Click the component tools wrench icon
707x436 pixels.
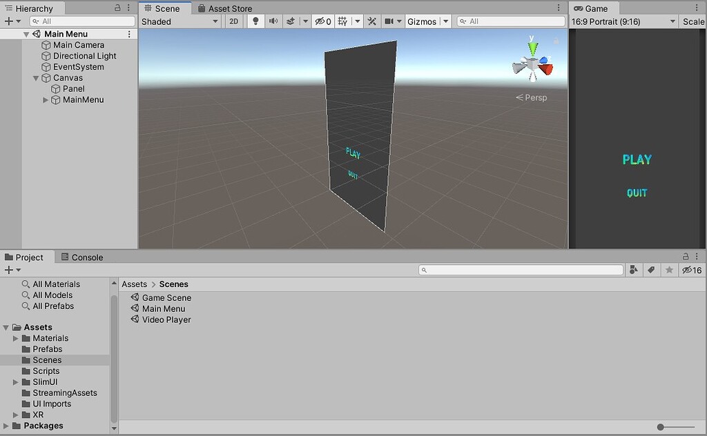[371, 21]
